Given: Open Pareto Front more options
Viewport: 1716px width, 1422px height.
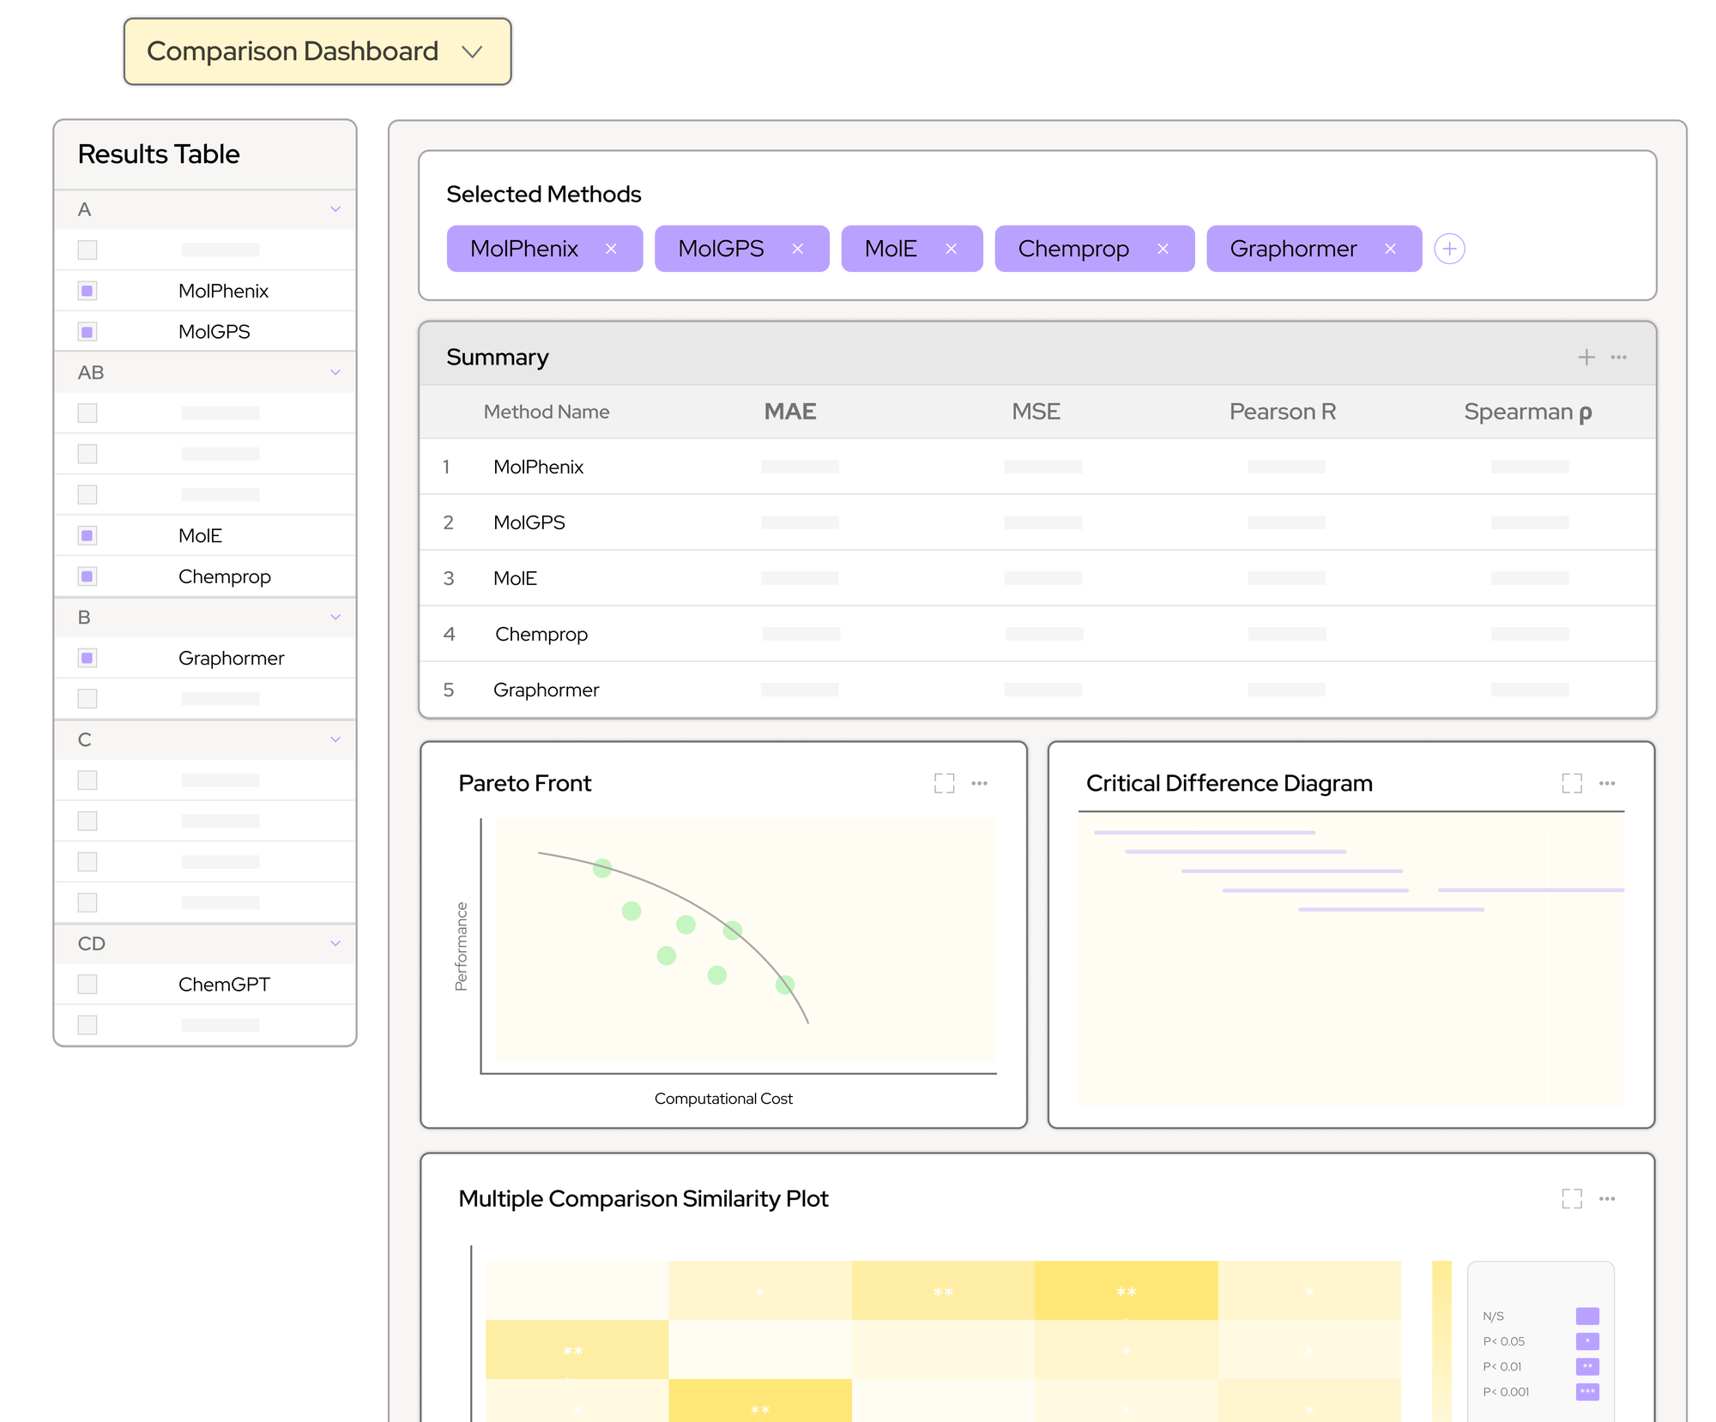Looking at the screenshot, I should coord(979,783).
